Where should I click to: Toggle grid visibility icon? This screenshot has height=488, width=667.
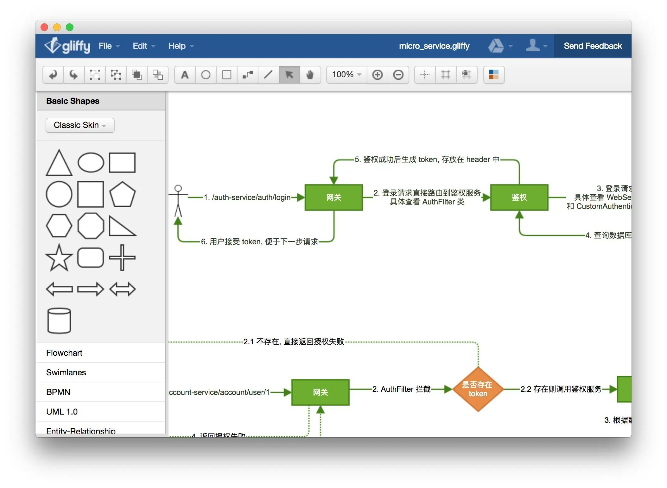tap(445, 75)
